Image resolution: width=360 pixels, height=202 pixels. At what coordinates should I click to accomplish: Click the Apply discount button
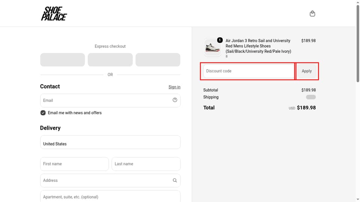pos(307,71)
